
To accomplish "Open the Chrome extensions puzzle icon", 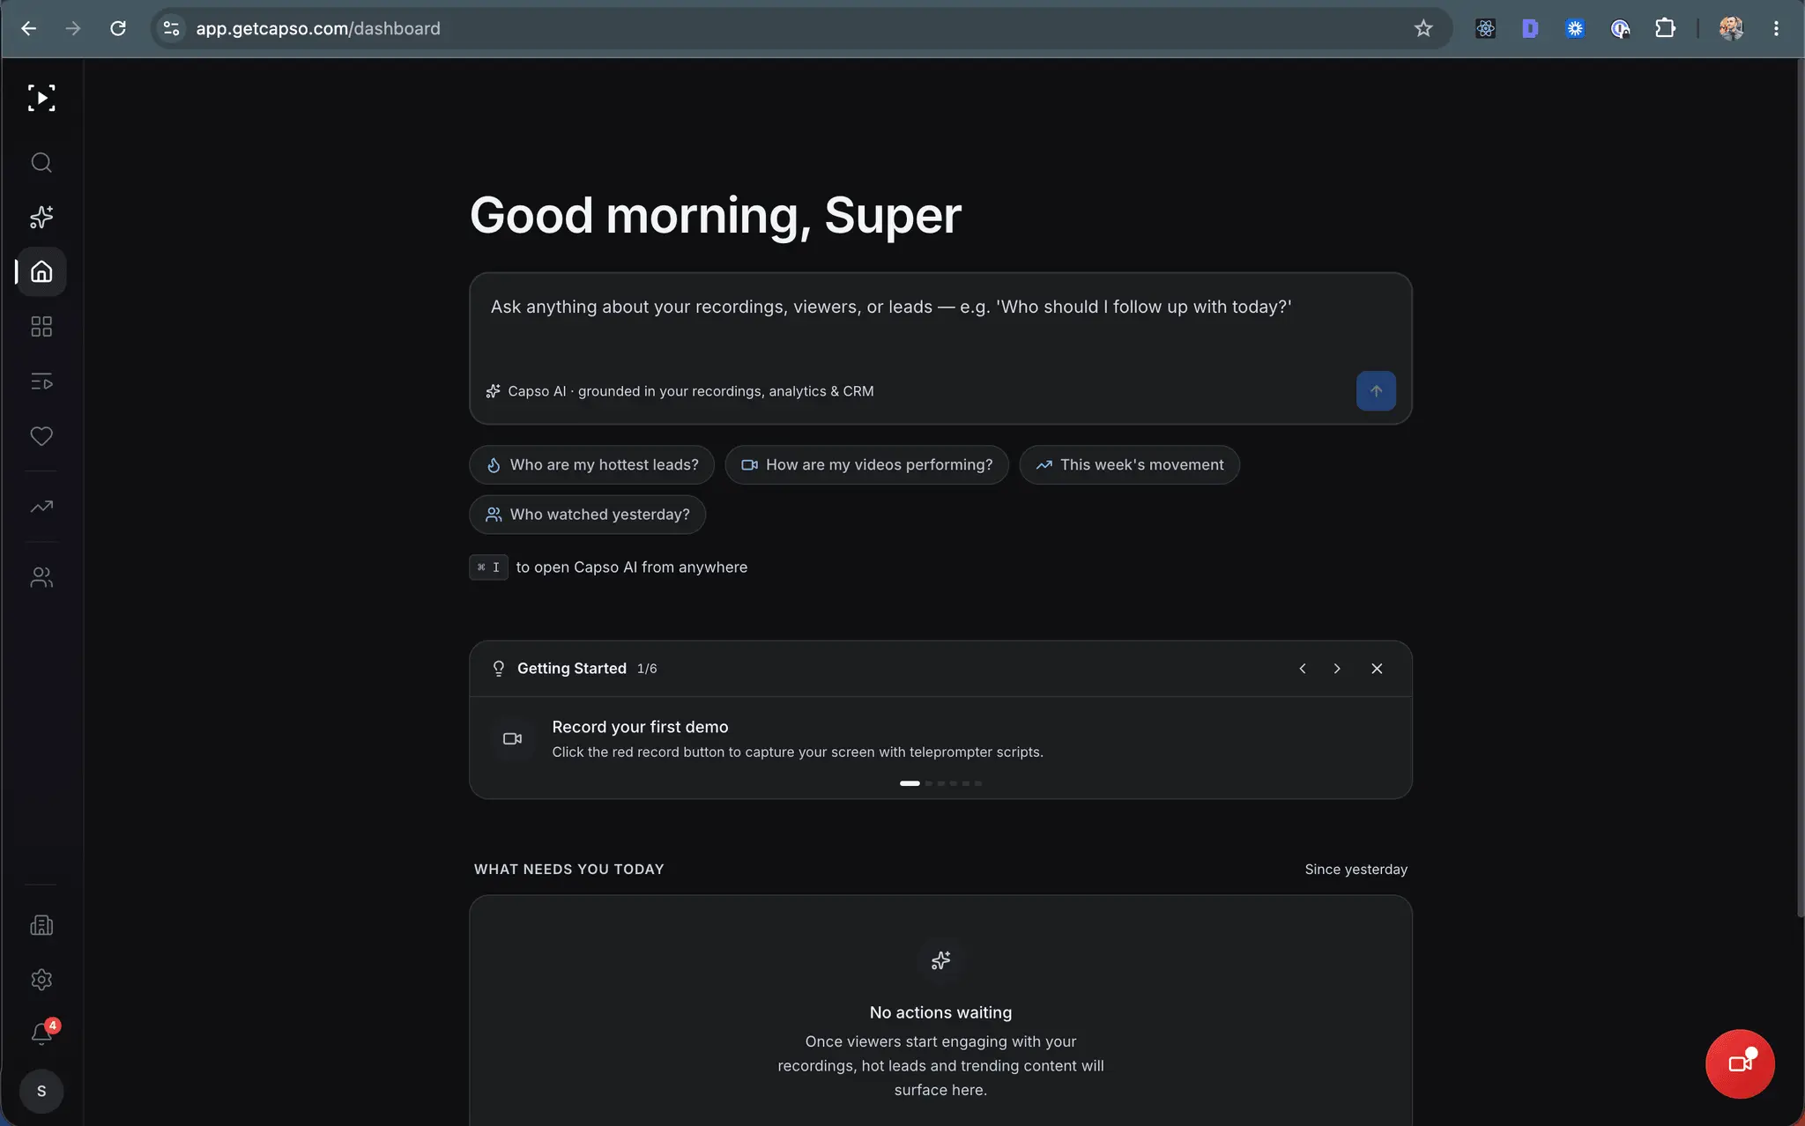I will pos(1665,28).
